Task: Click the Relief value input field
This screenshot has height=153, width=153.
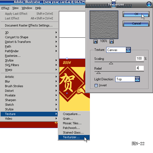Action: click(x=140, y=68)
